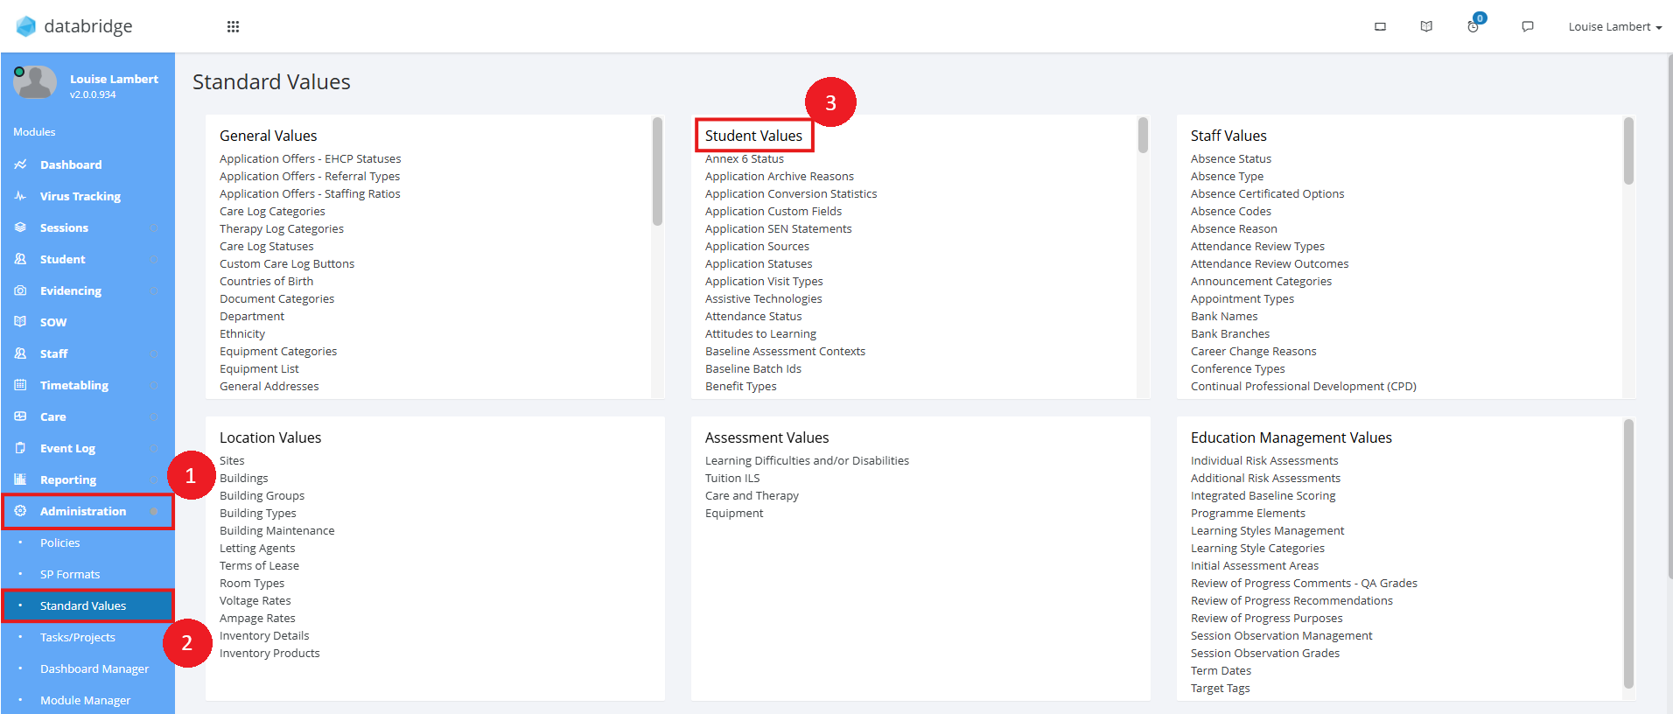Open the Care and Therapy link
Screen dimensions: 1673x714
pos(752,495)
